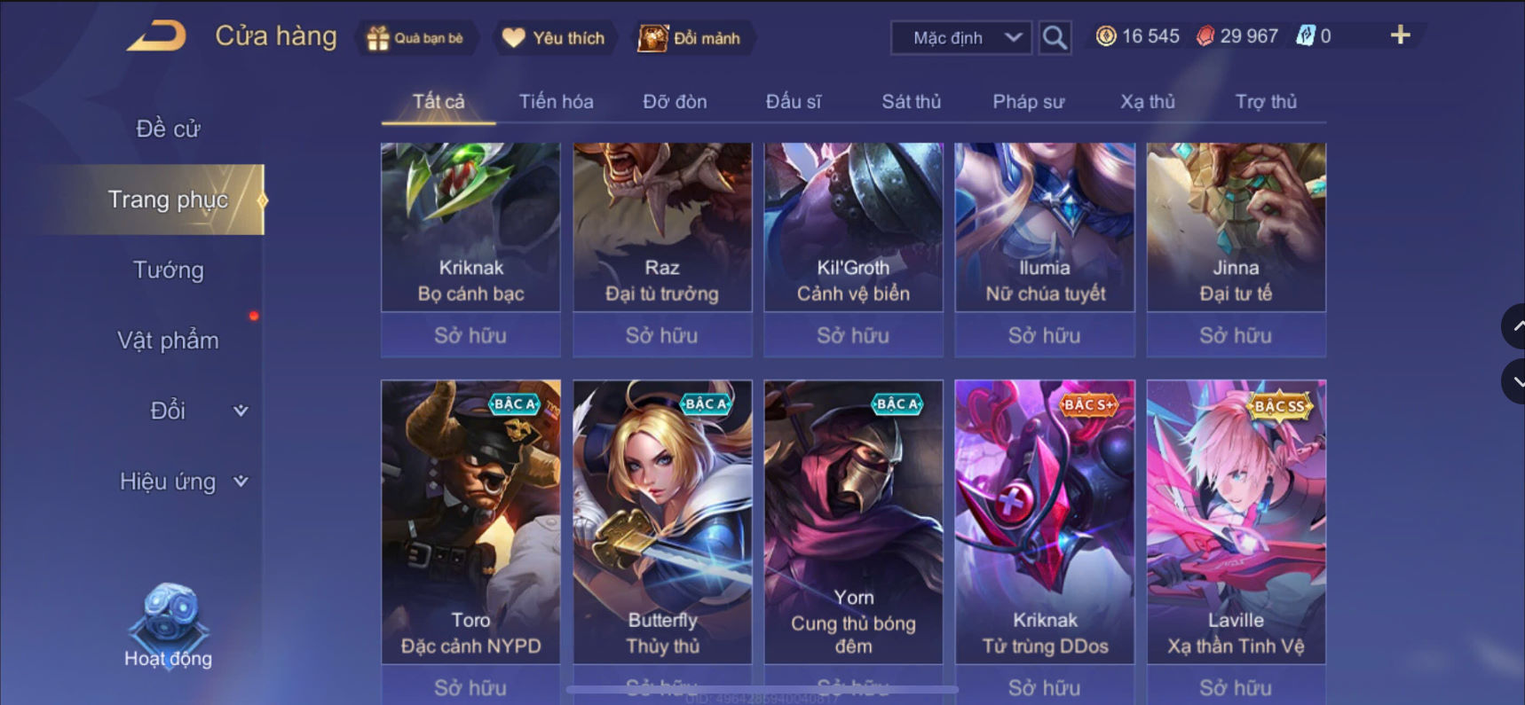Click the golden back arrow icon
Viewport: 1525px width, 705px height.
157,36
